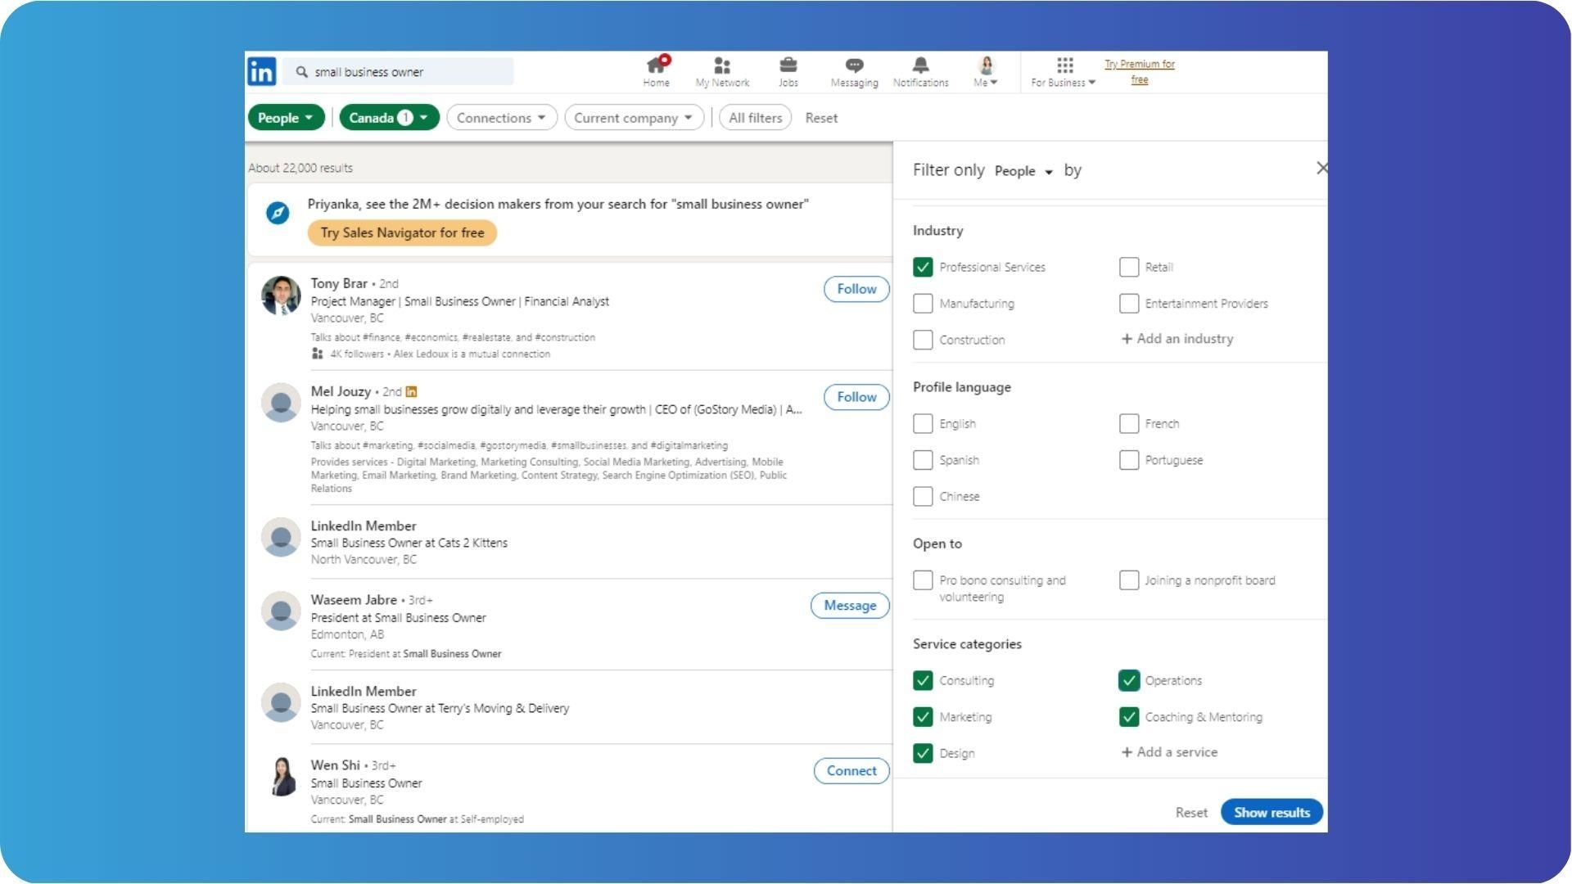
Task: Uncheck Coaching & Mentoring service
Action: coord(1129,717)
